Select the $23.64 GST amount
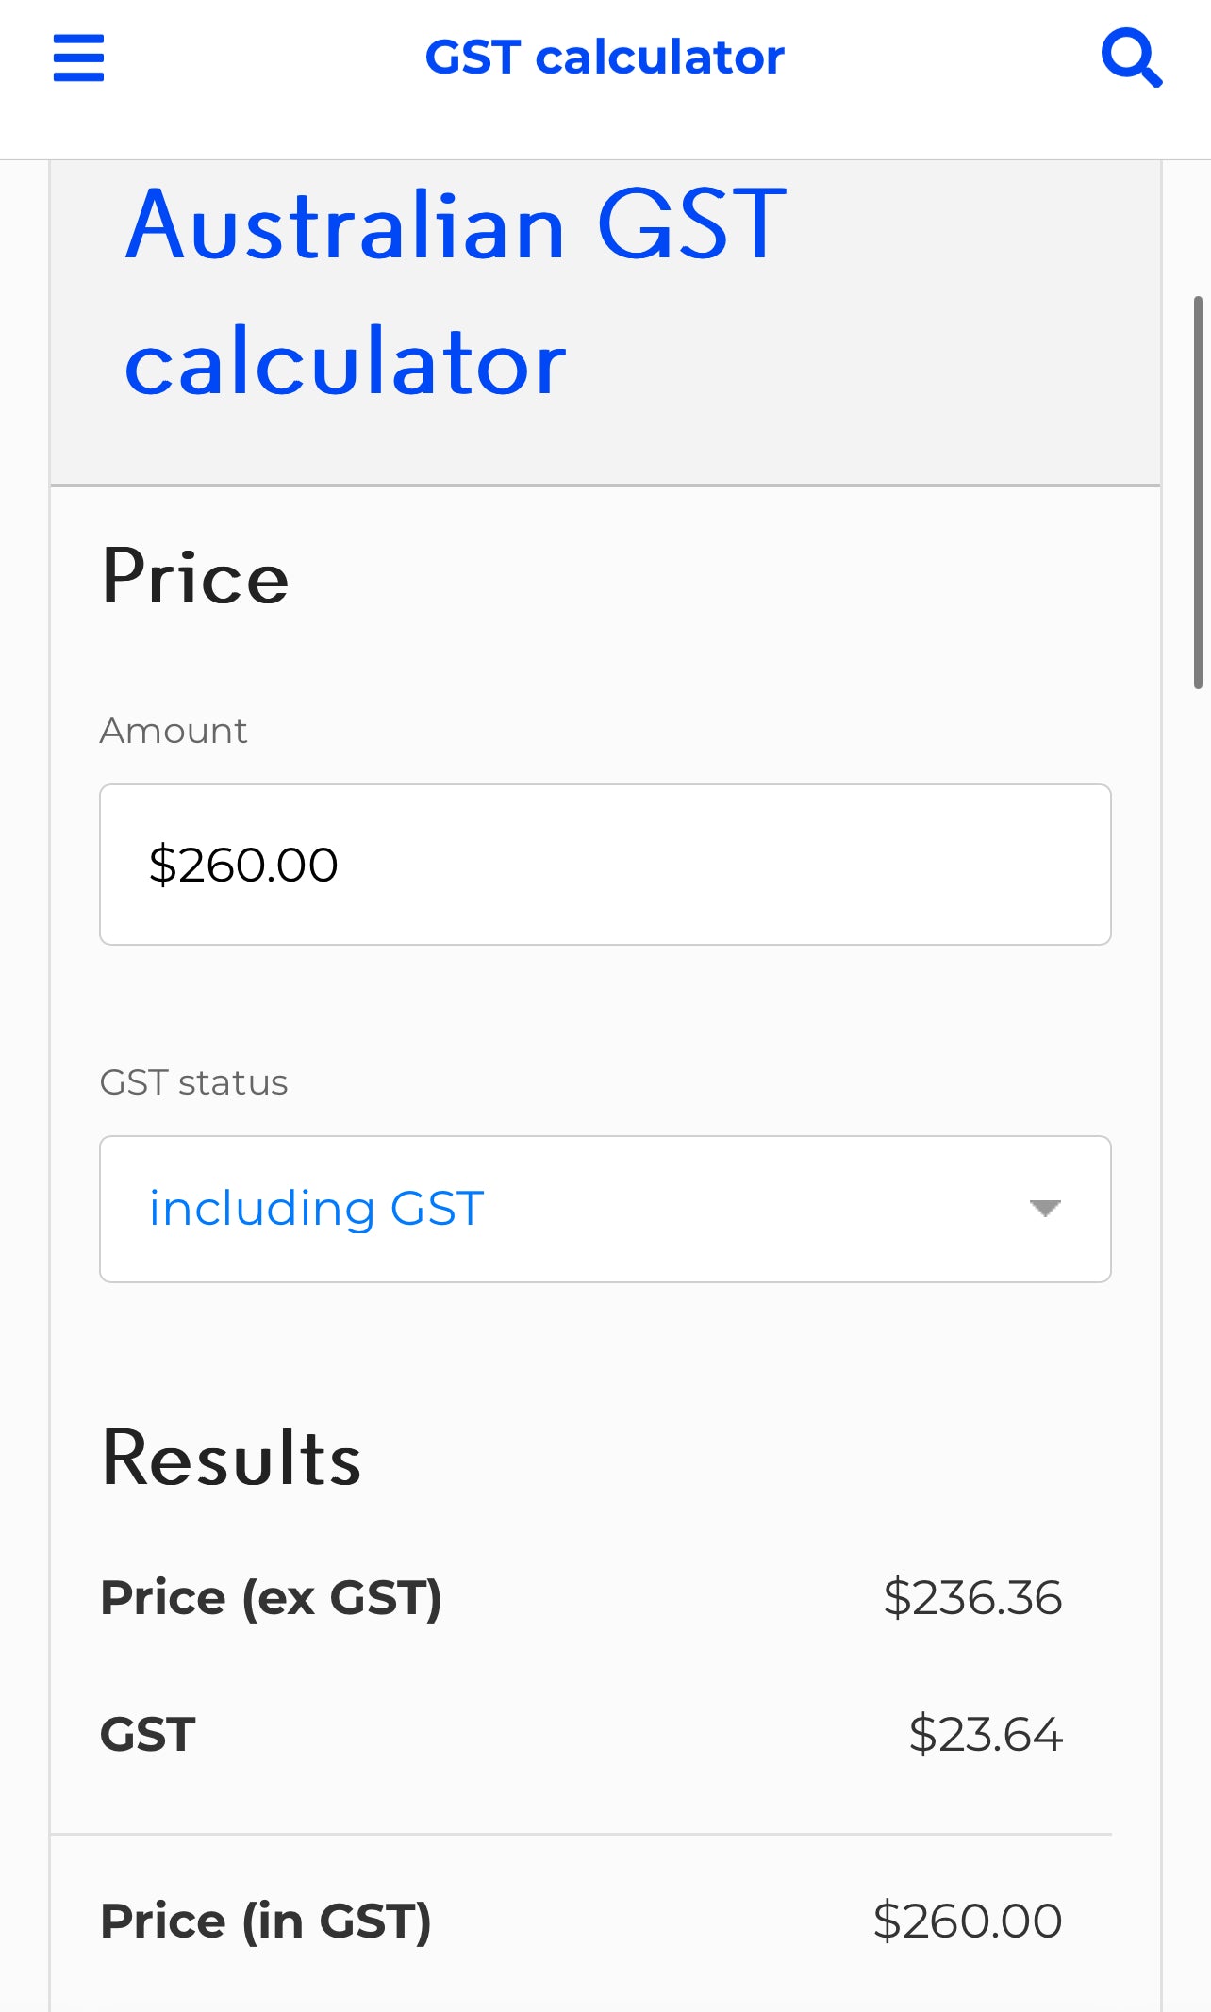 (986, 1735)
